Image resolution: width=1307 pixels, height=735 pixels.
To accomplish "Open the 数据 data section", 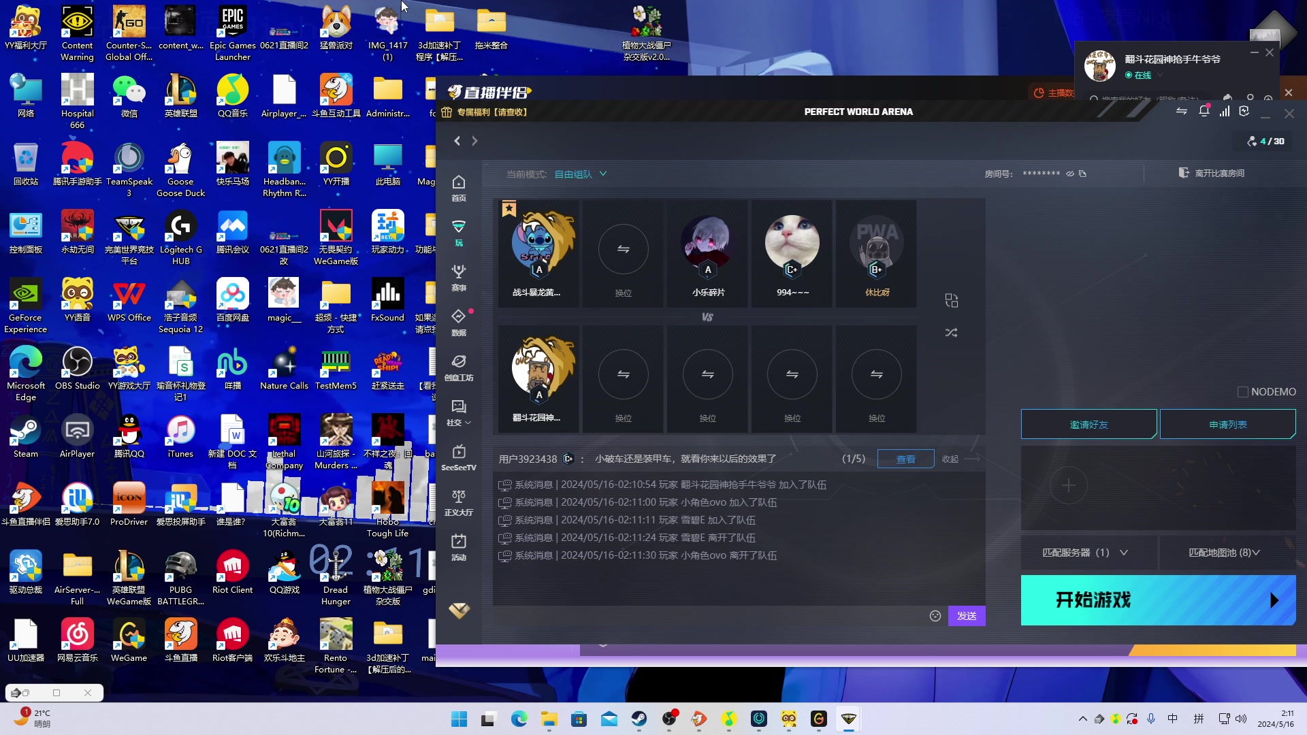I will 459,323.
